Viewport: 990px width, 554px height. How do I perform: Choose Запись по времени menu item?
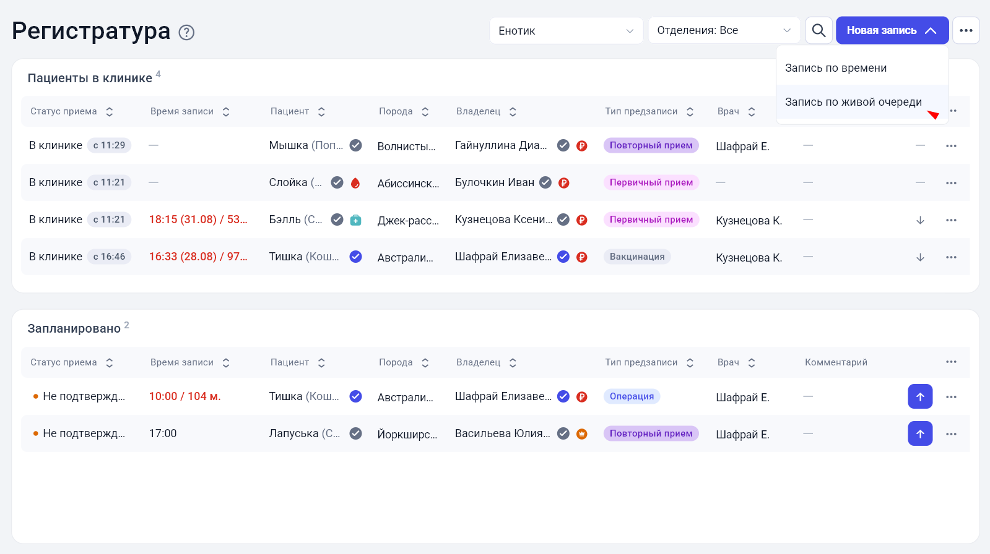862,68
